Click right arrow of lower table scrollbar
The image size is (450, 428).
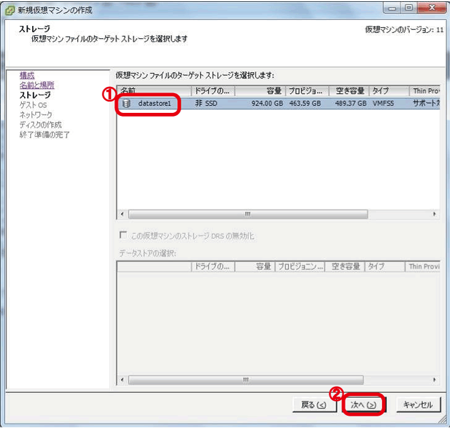[x=435, y=380]
